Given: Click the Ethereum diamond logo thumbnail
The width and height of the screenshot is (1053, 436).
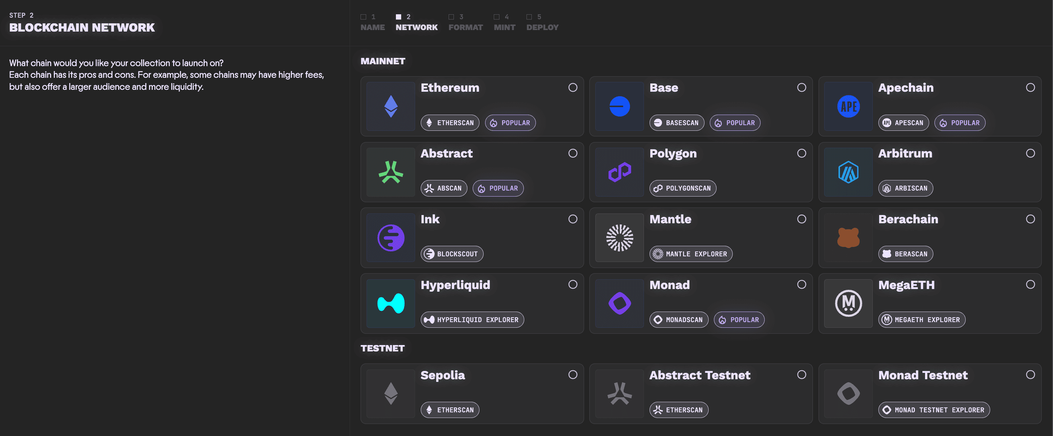Looking at the screenshot, I should point(391,106).
